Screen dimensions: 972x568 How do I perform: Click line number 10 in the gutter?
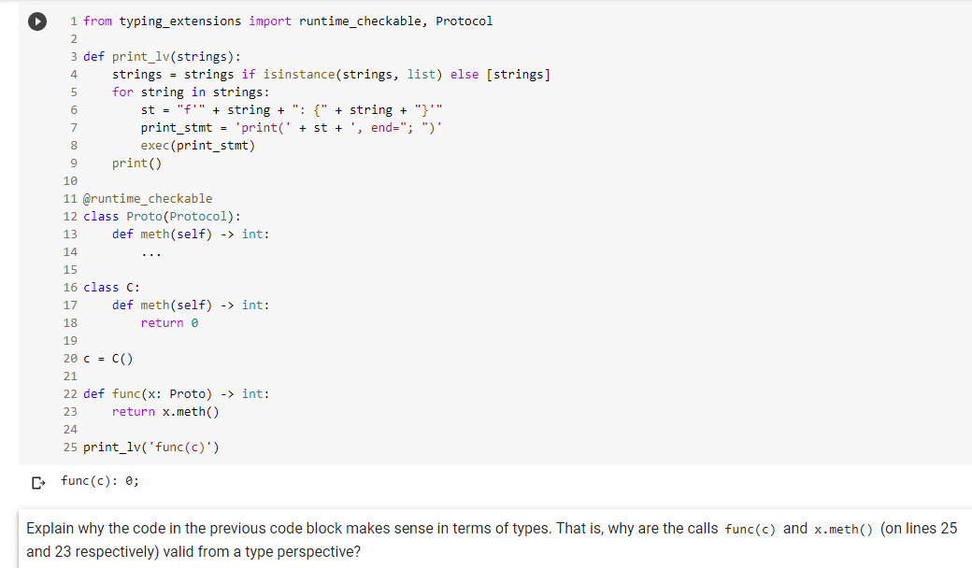coord(70,180)
